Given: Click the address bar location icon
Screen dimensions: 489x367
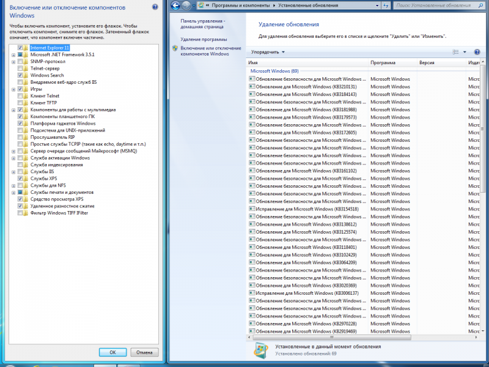Looking at the screenshot, I should click(x=201, y=6).
